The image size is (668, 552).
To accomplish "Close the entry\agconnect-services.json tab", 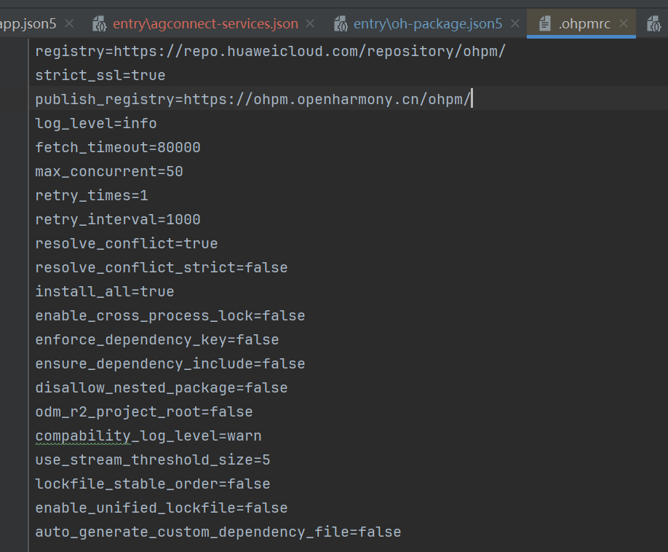I will (x=310, y=24).
